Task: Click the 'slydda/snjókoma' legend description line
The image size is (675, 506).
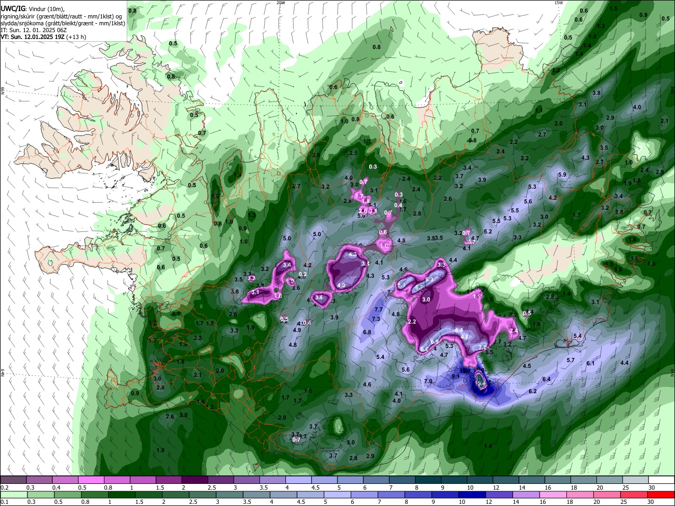Action: (x=63, y=23)
